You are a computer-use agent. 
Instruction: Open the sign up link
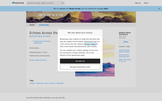pyautogui.click(x=138, y=3)
